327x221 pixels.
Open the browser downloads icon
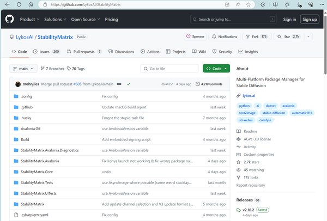(299, 4)
